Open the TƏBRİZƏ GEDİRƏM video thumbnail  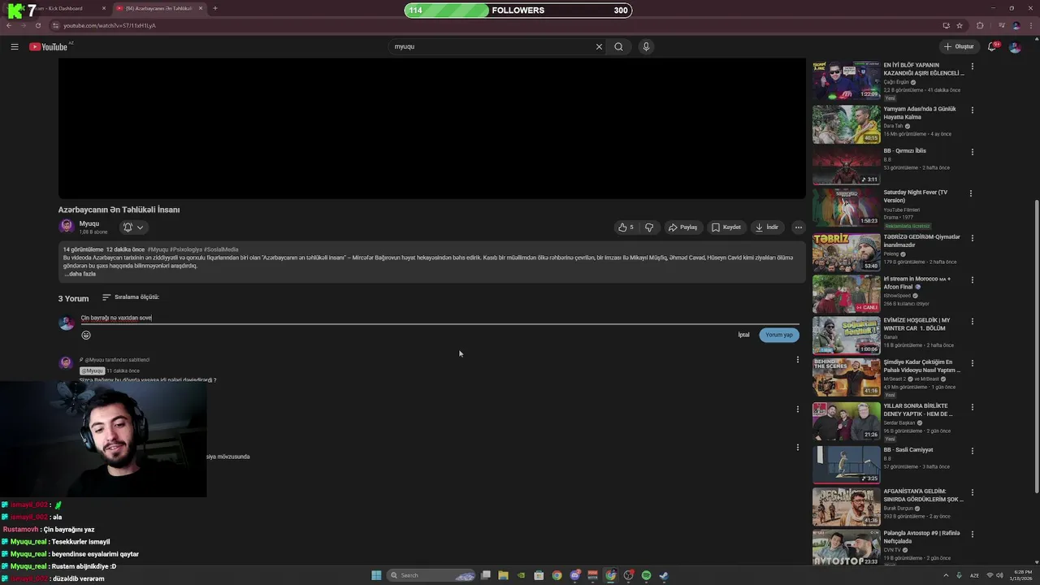pyautogui.click(x=846, y=252)
